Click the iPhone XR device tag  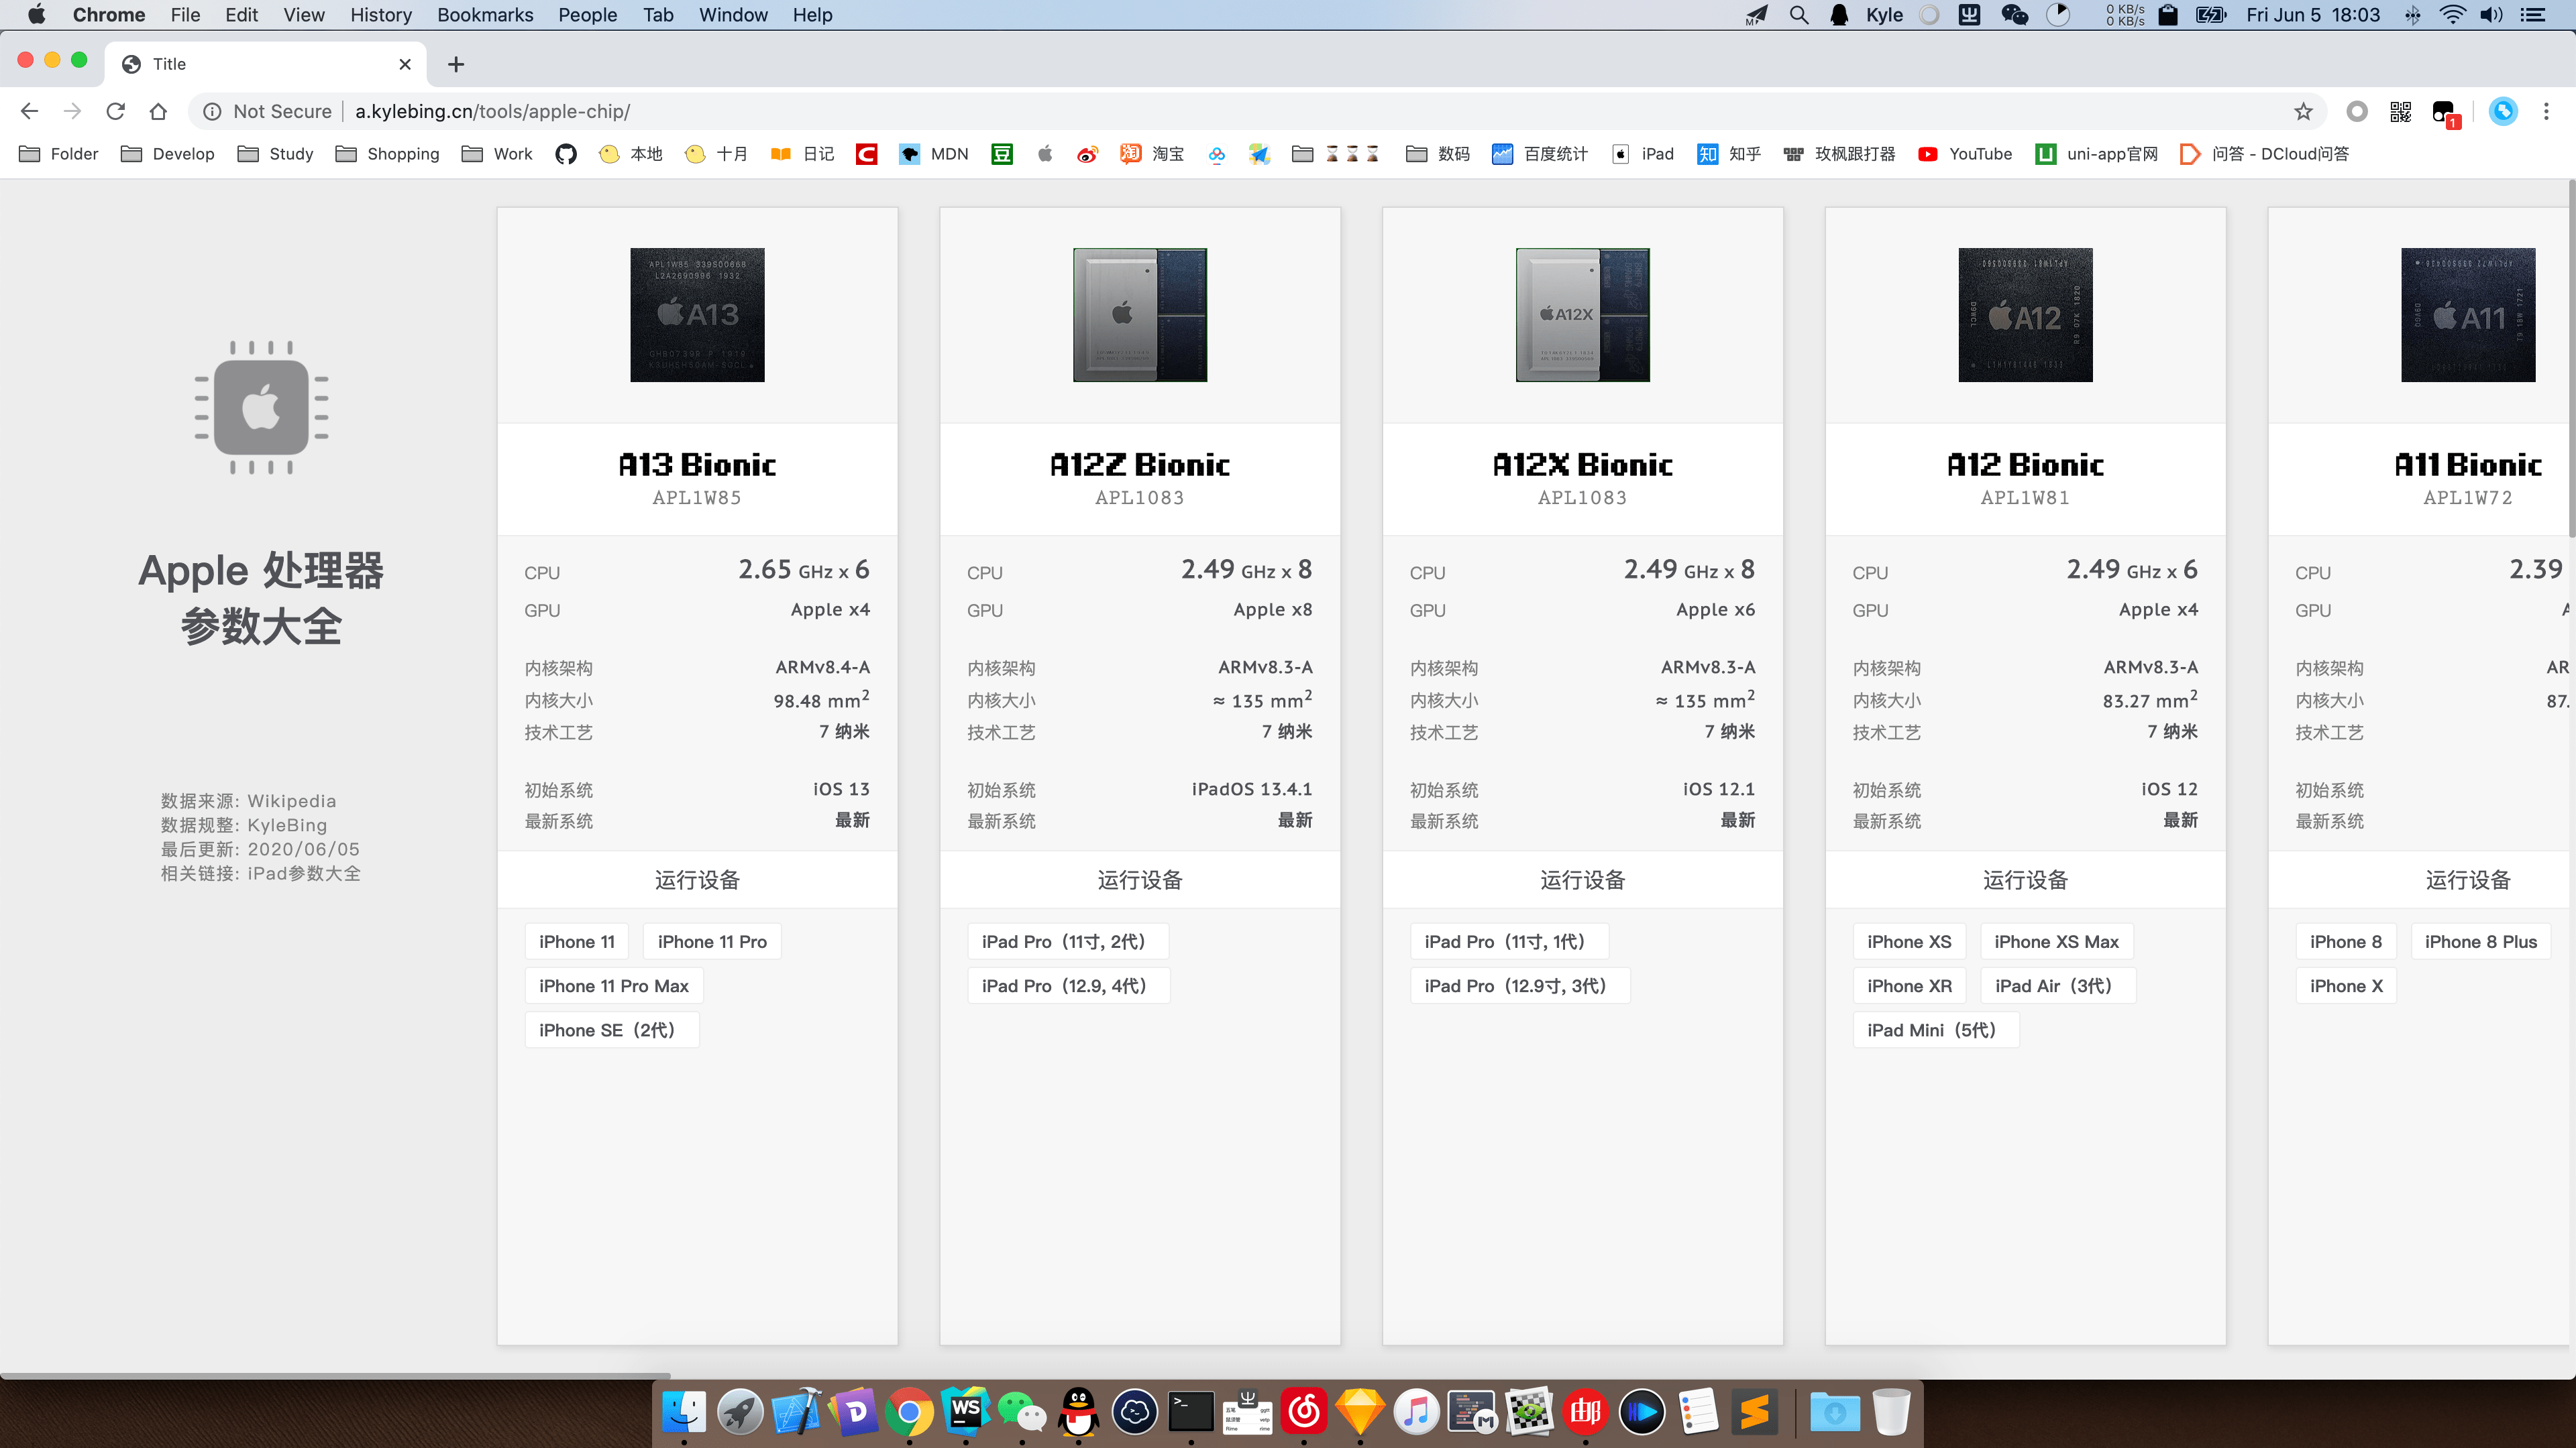[1909, 985]
